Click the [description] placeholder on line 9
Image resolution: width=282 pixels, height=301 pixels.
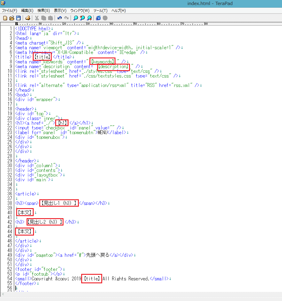click(113, 66)
